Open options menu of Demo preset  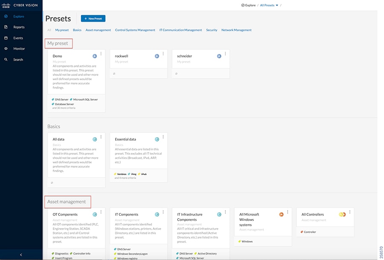click(101, 54)
